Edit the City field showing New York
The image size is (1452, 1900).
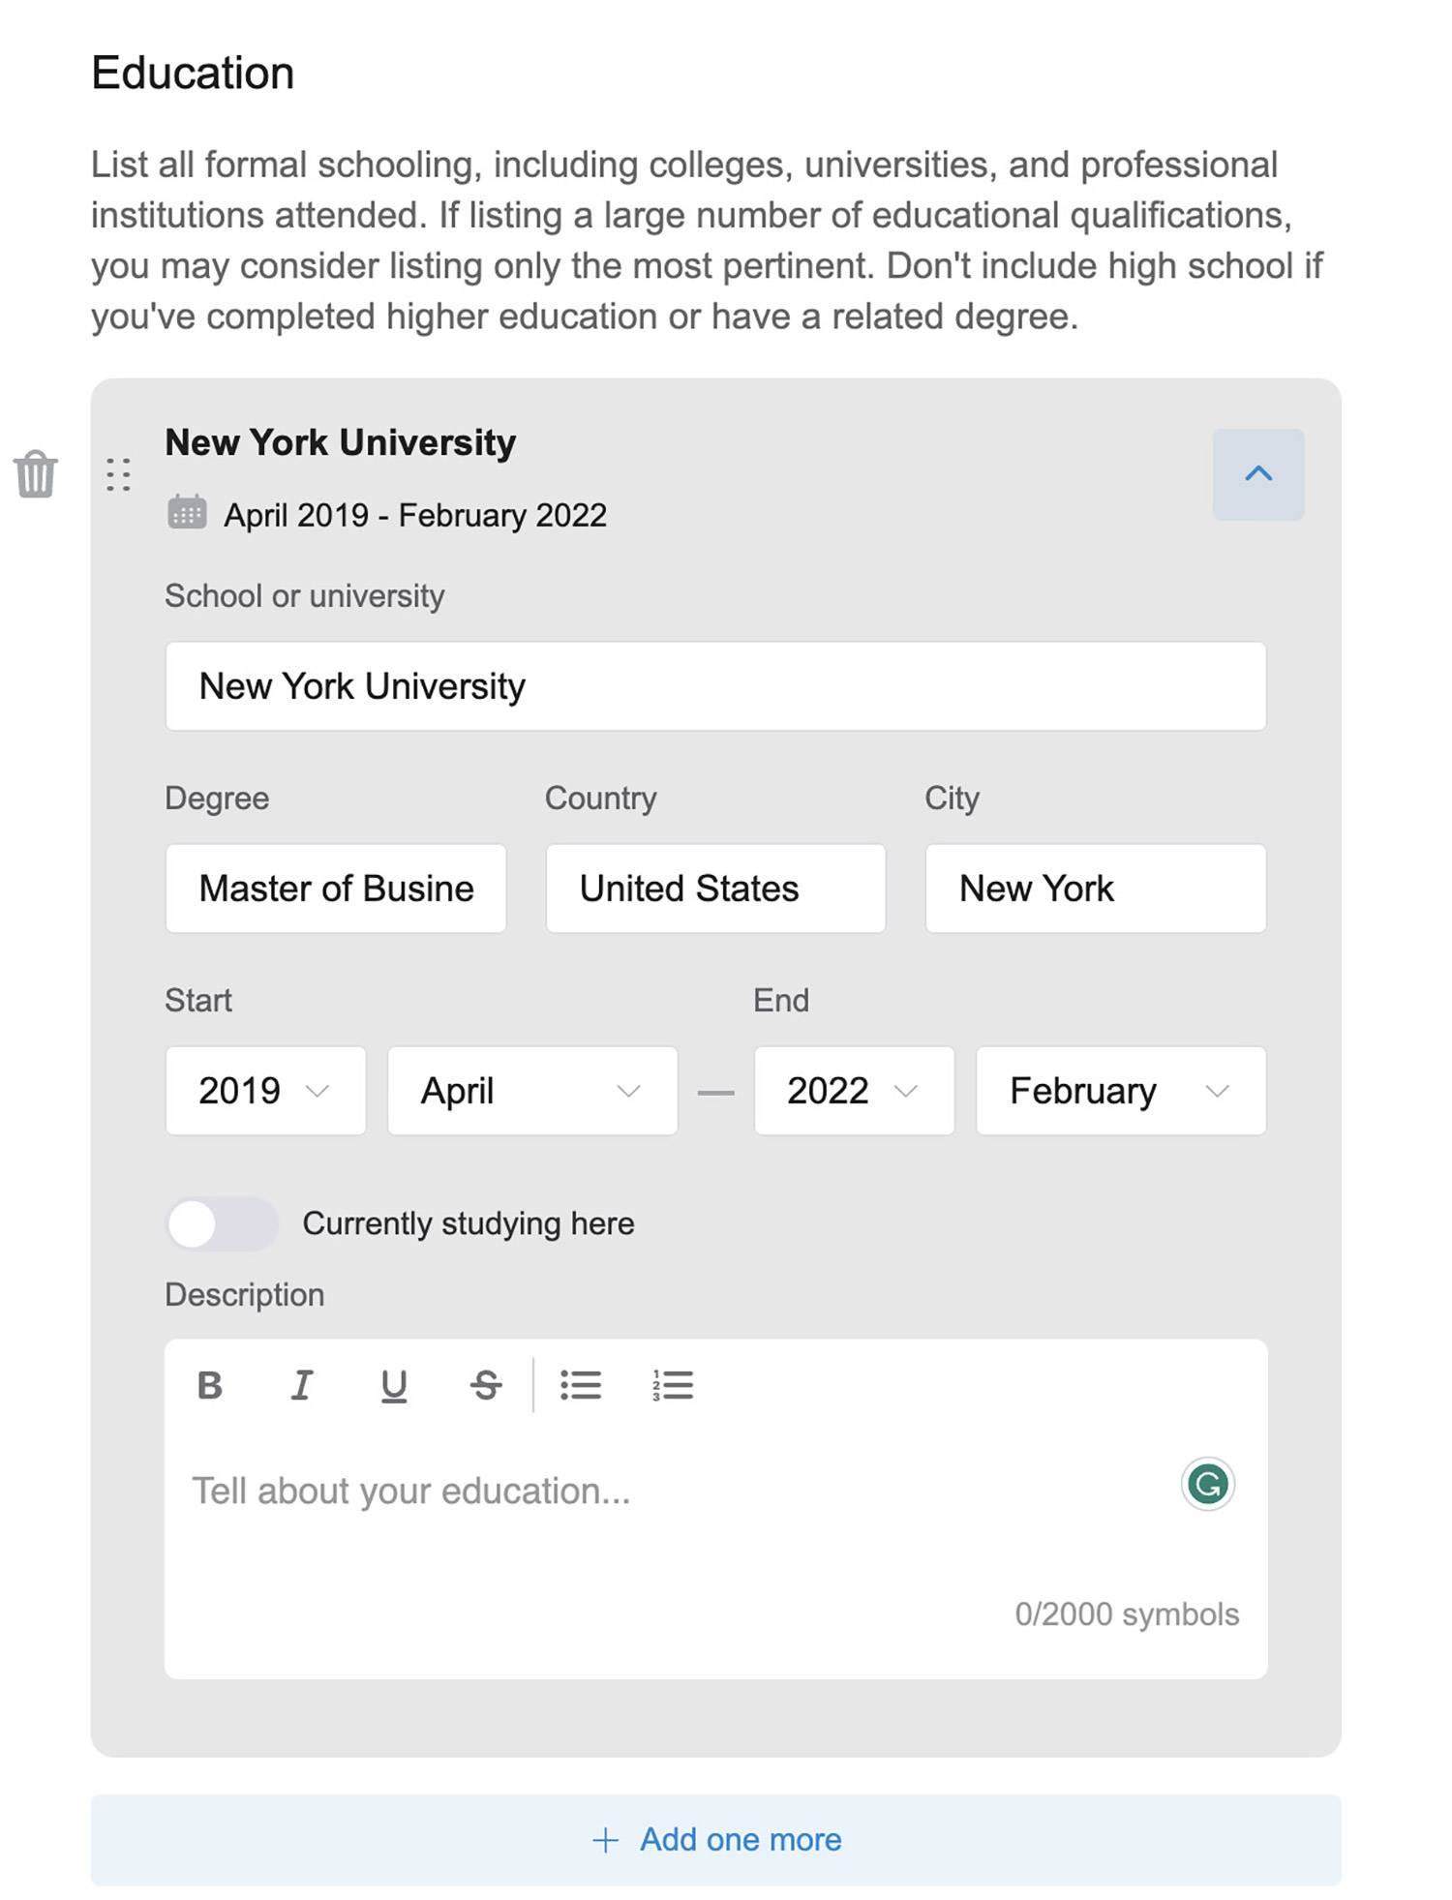[x=1096, y=889]
